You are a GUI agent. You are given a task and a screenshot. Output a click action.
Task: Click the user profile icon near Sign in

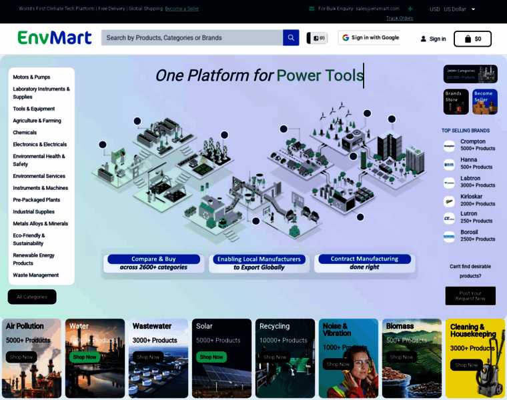point(423,39)
